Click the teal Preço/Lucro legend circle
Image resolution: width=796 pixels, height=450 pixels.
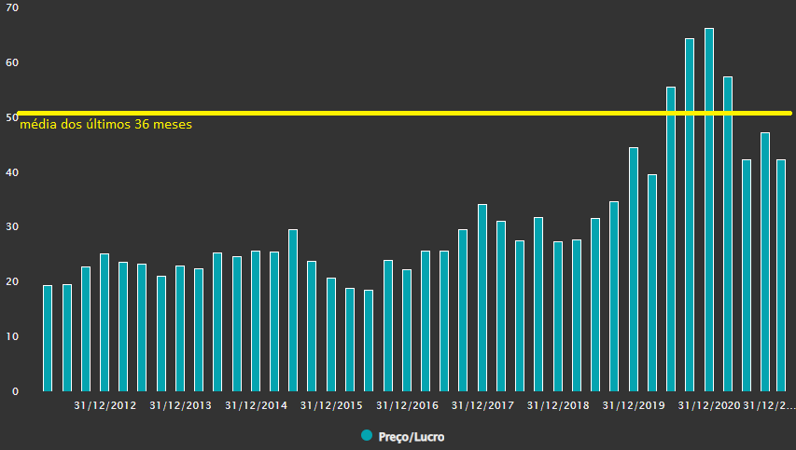[x=367, y=435]
